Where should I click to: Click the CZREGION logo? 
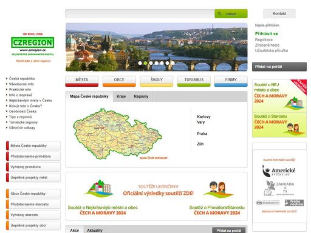33,42
